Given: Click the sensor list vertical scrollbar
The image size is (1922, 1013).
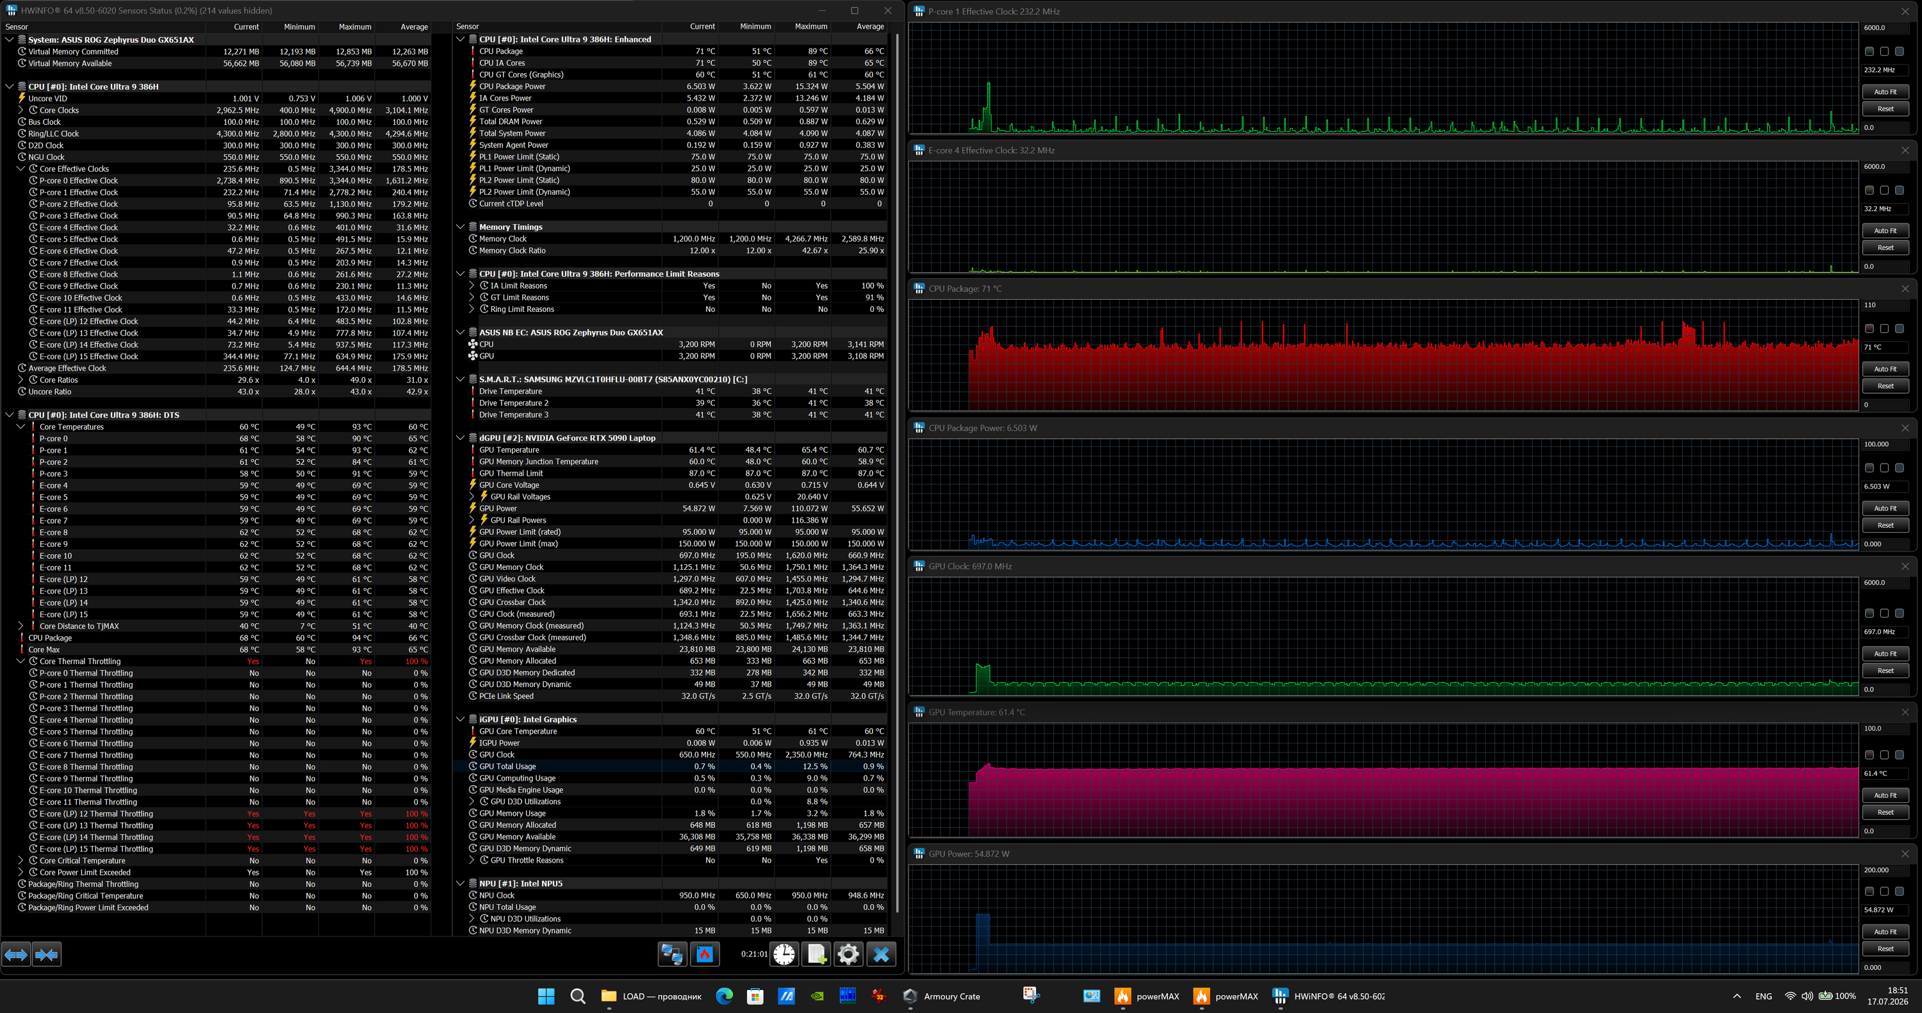Looking at the screenshot, I should pos(898,473).
